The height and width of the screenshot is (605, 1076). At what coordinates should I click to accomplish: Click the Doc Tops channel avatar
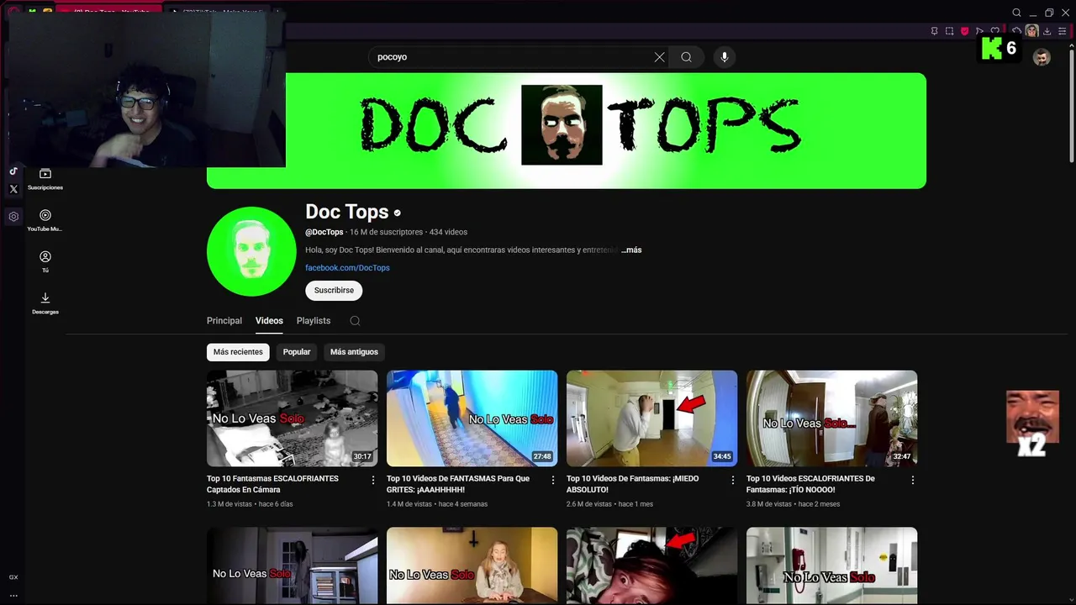(x=251, y=251)
